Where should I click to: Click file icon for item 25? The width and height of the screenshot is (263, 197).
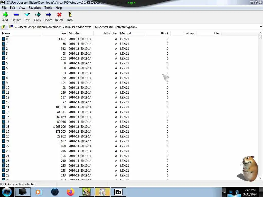tap(4, 161)
